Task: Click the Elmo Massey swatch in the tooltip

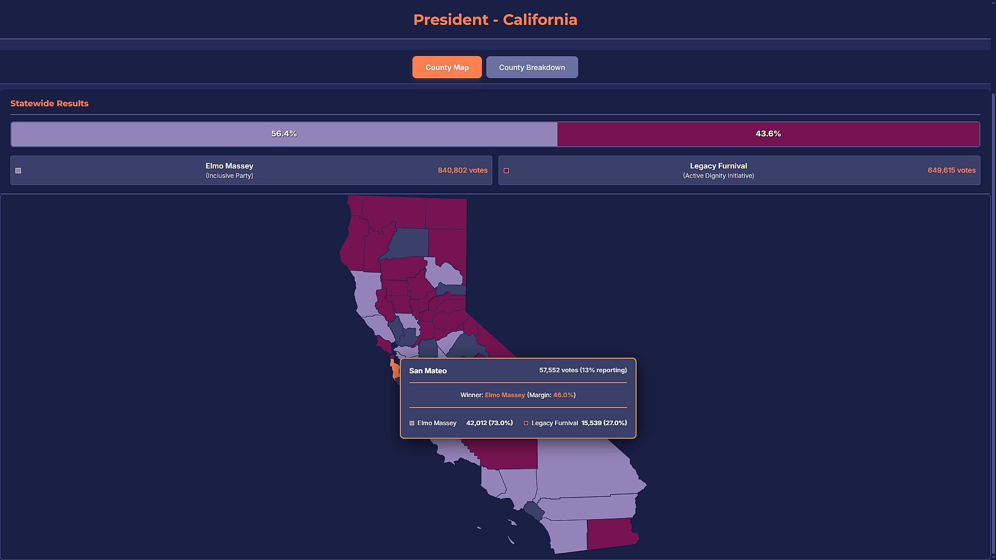Action: pos(412,423)
